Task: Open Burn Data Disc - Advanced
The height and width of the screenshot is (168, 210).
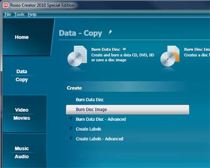Action: pos(101,119)
